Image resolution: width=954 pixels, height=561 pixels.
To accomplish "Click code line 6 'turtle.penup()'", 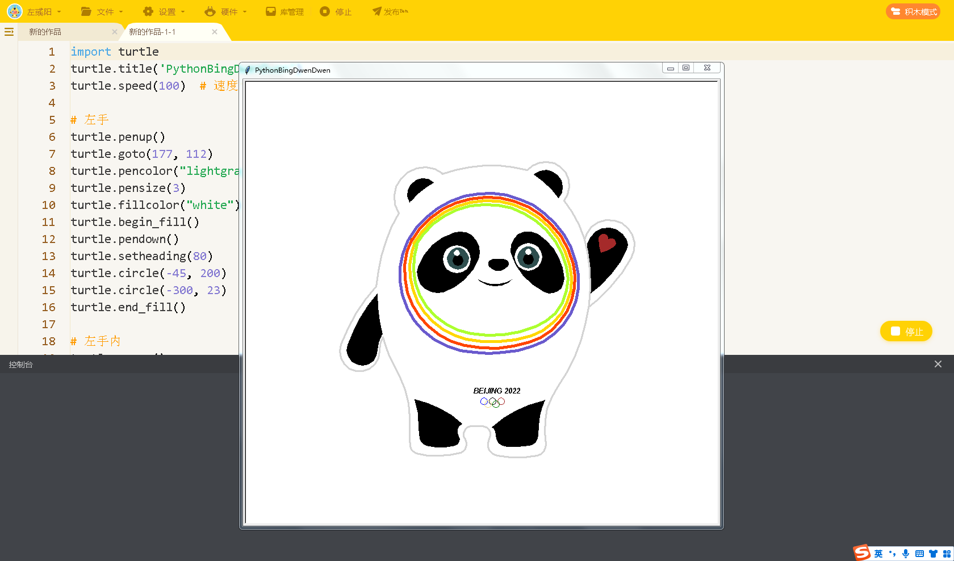I will (118, 137).
